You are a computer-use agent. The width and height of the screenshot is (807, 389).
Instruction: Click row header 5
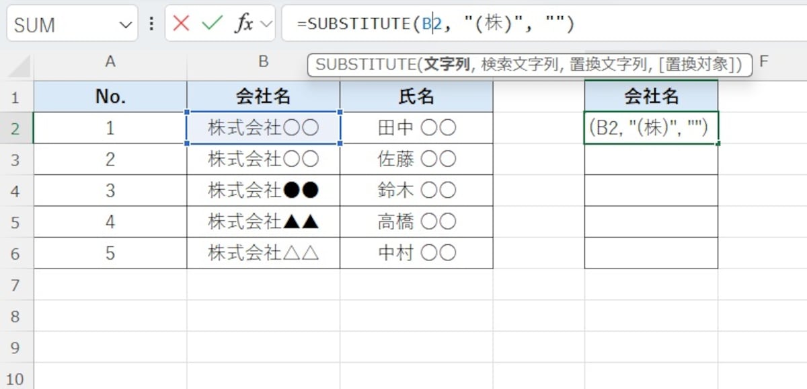[15, 221]
